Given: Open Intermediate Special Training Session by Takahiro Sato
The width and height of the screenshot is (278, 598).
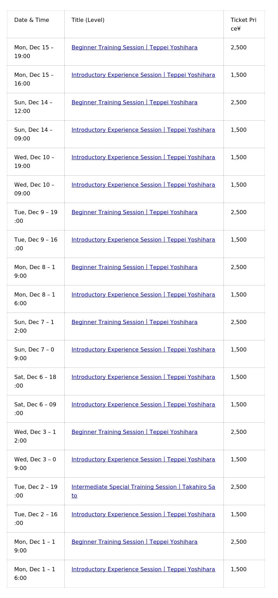Looking at the screenshot, I should pyautogui.click(x=143, y=487).
